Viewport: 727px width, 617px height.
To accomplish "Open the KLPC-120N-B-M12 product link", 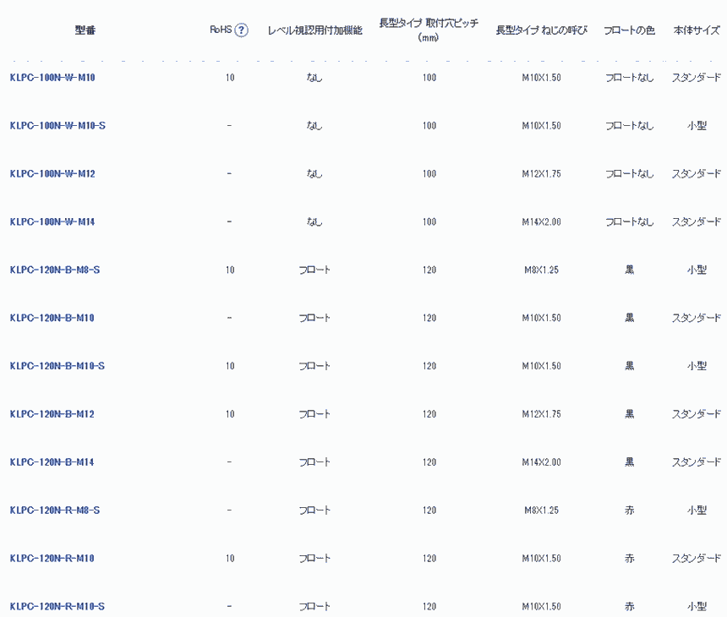I will pos(52,414).
